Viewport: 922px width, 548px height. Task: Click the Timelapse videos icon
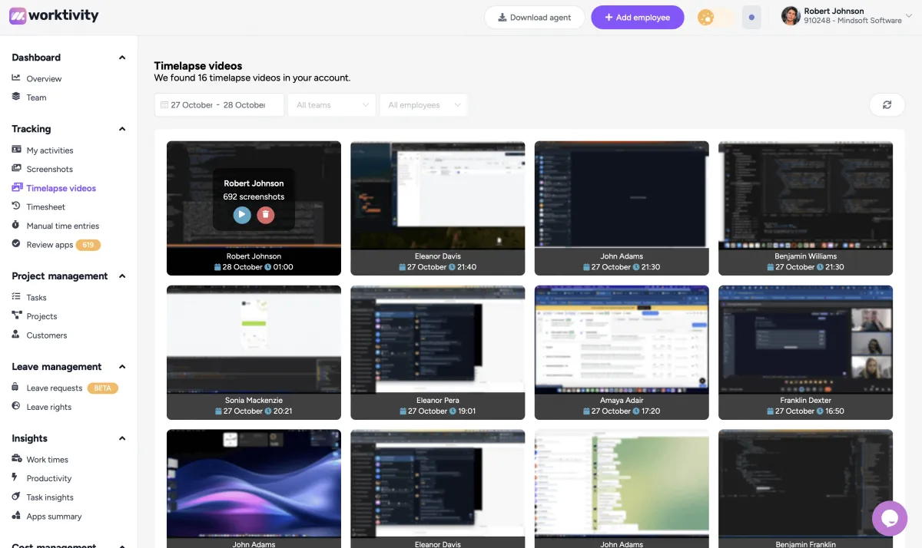[18, 187]
